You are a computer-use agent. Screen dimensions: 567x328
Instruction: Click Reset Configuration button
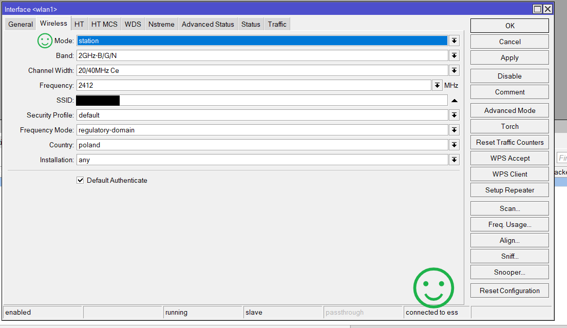click(x=509, y=291)
